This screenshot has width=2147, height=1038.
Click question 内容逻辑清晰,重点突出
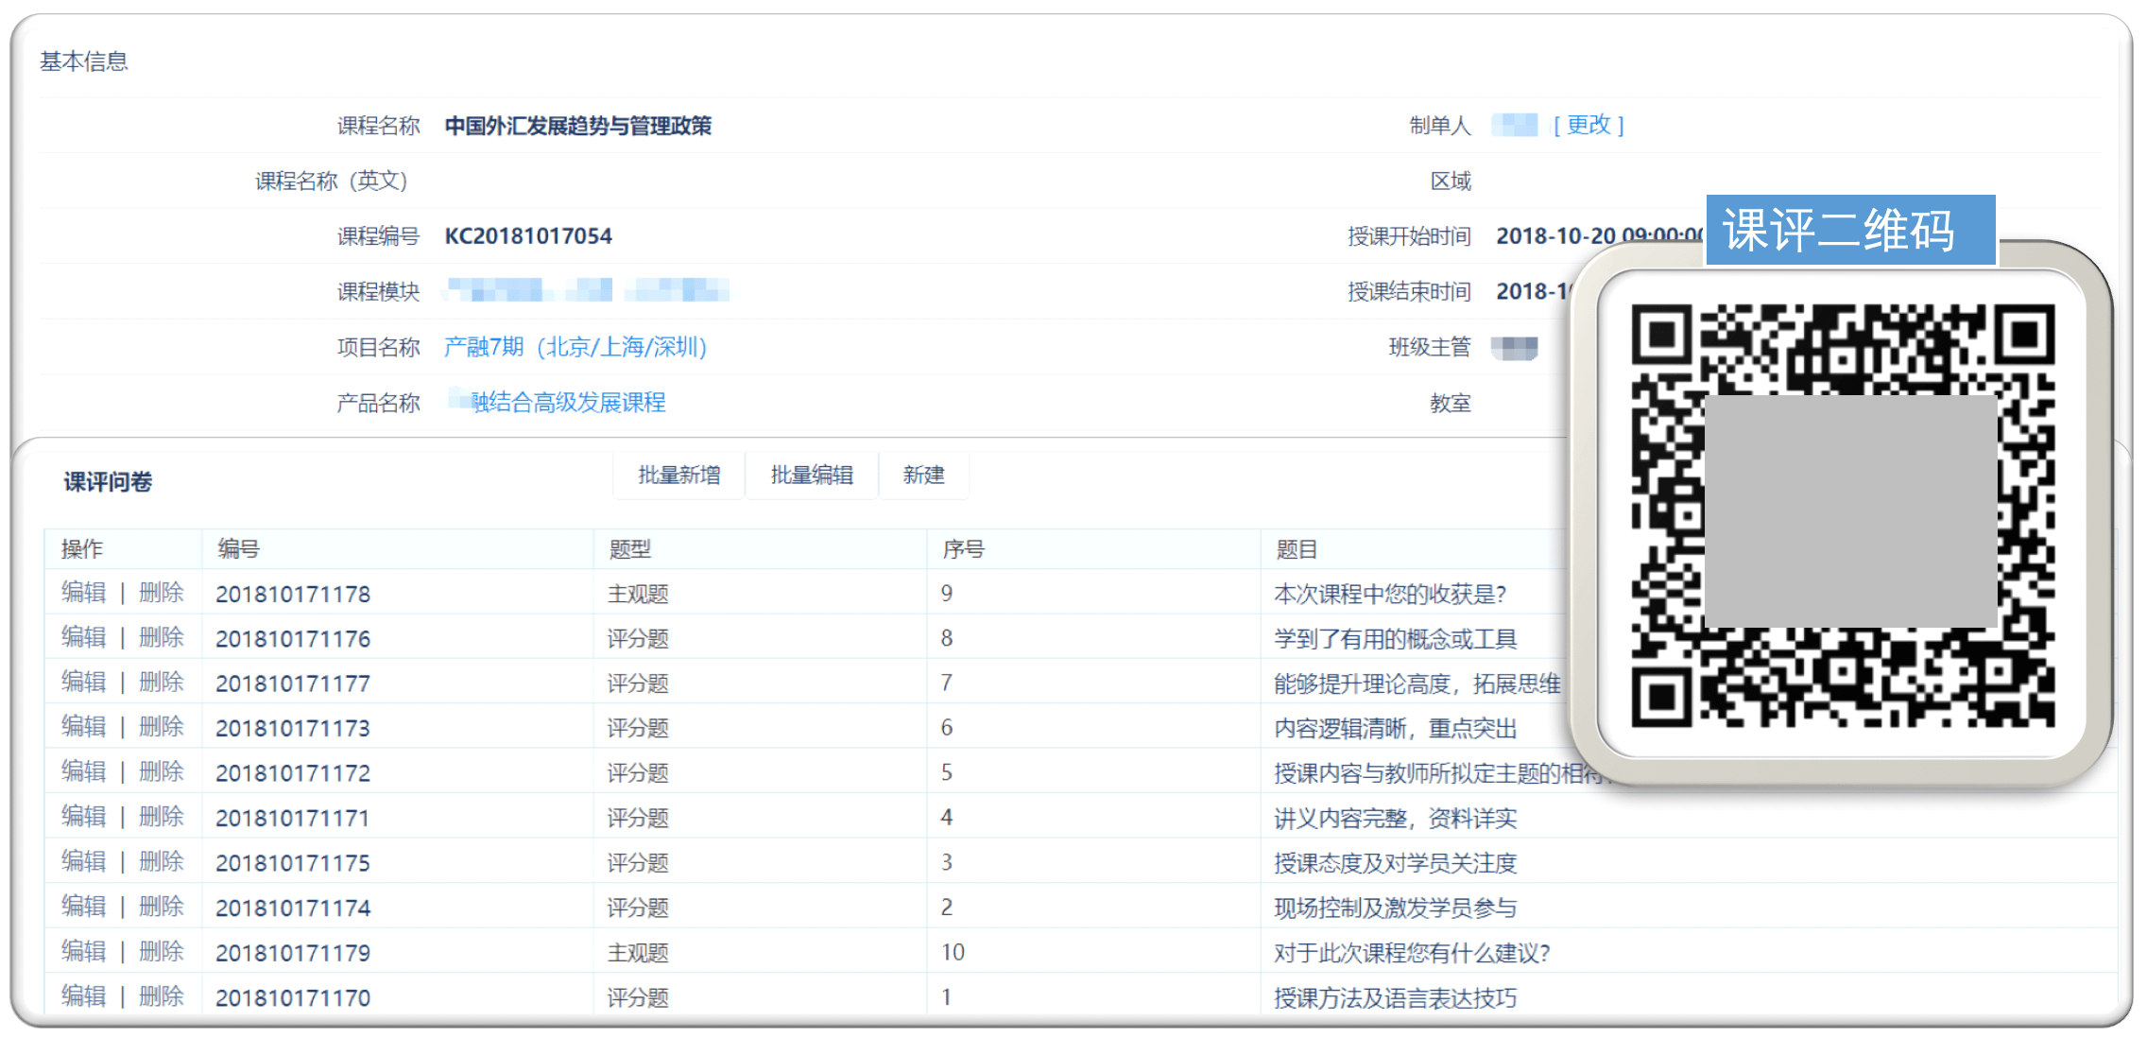click(1396, 728)
